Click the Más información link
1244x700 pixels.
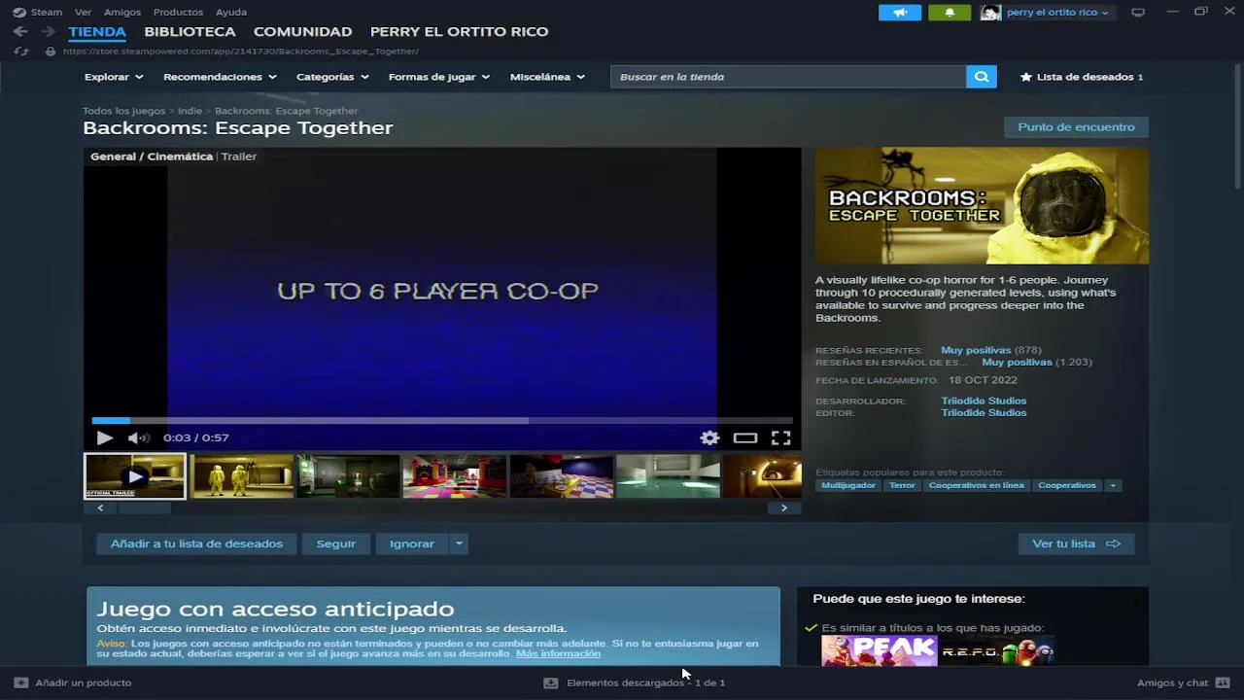click(558, 653)
